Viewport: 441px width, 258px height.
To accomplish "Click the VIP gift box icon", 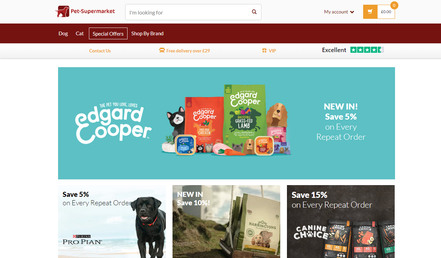I will tap(264, 50).
